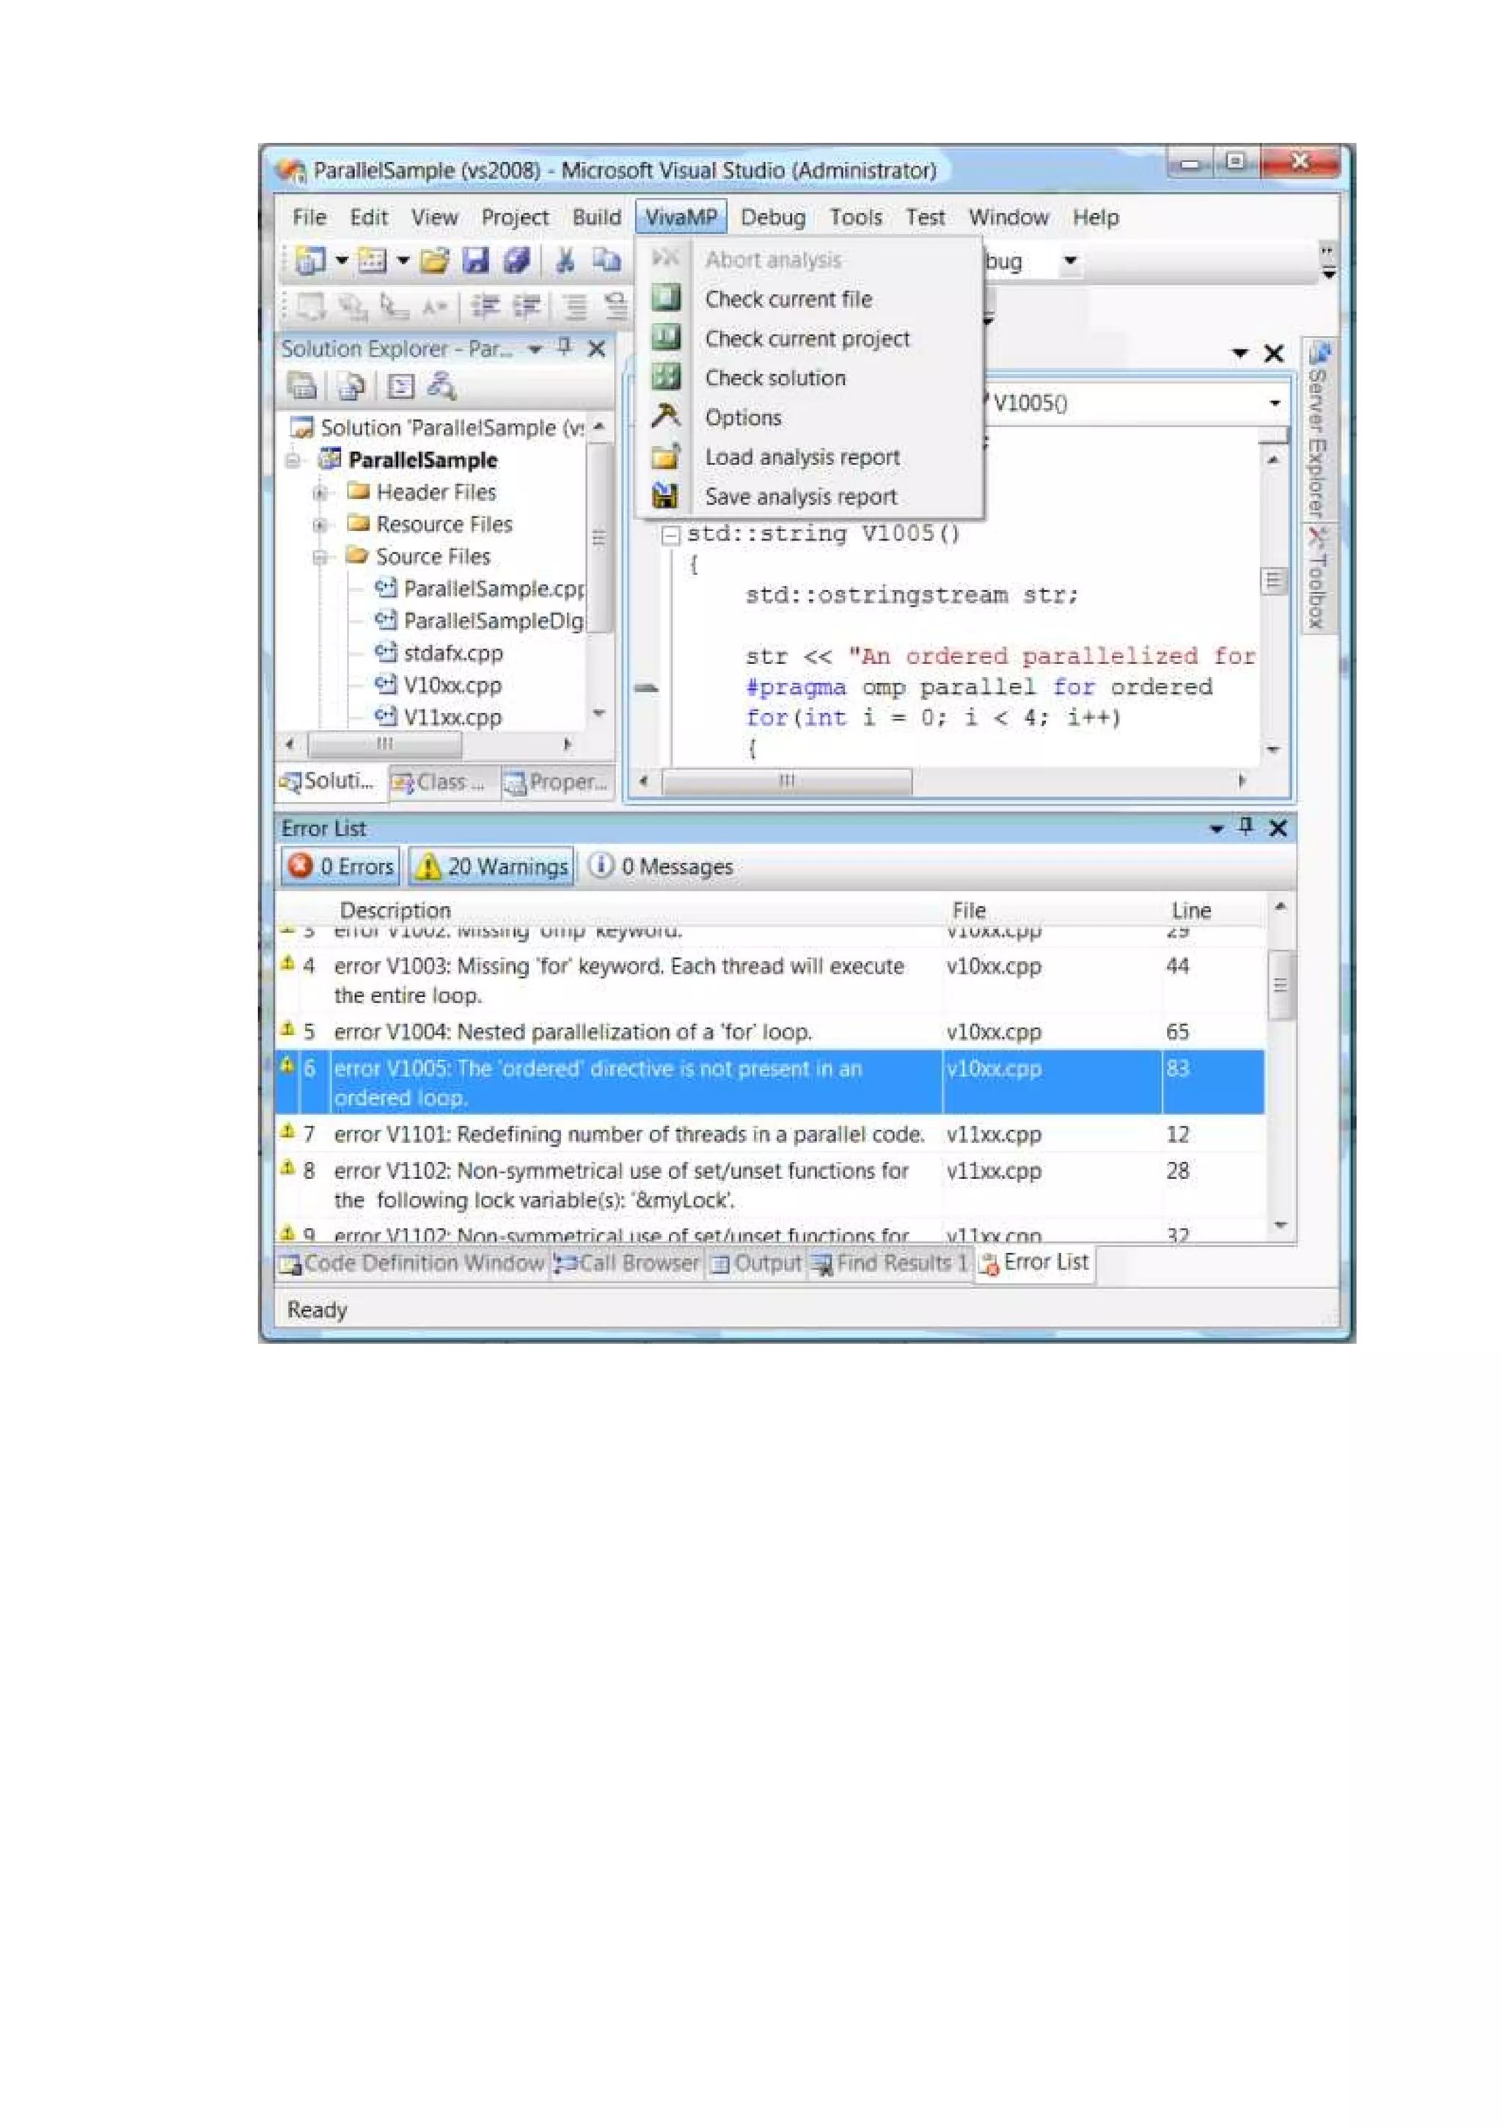Viewport: 1502px width, 2126px height.
Task: Click the Copy toolbar icon
Action: point(607,261)
